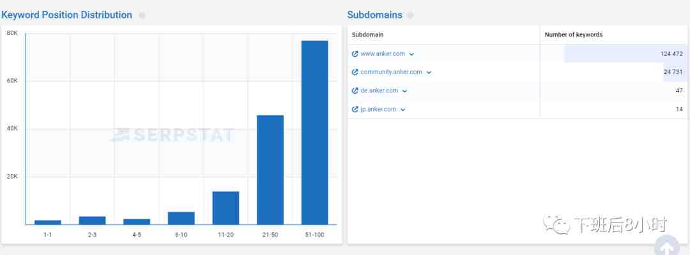Click the 47 keyword count for de.anker.com

pos(679,91)
